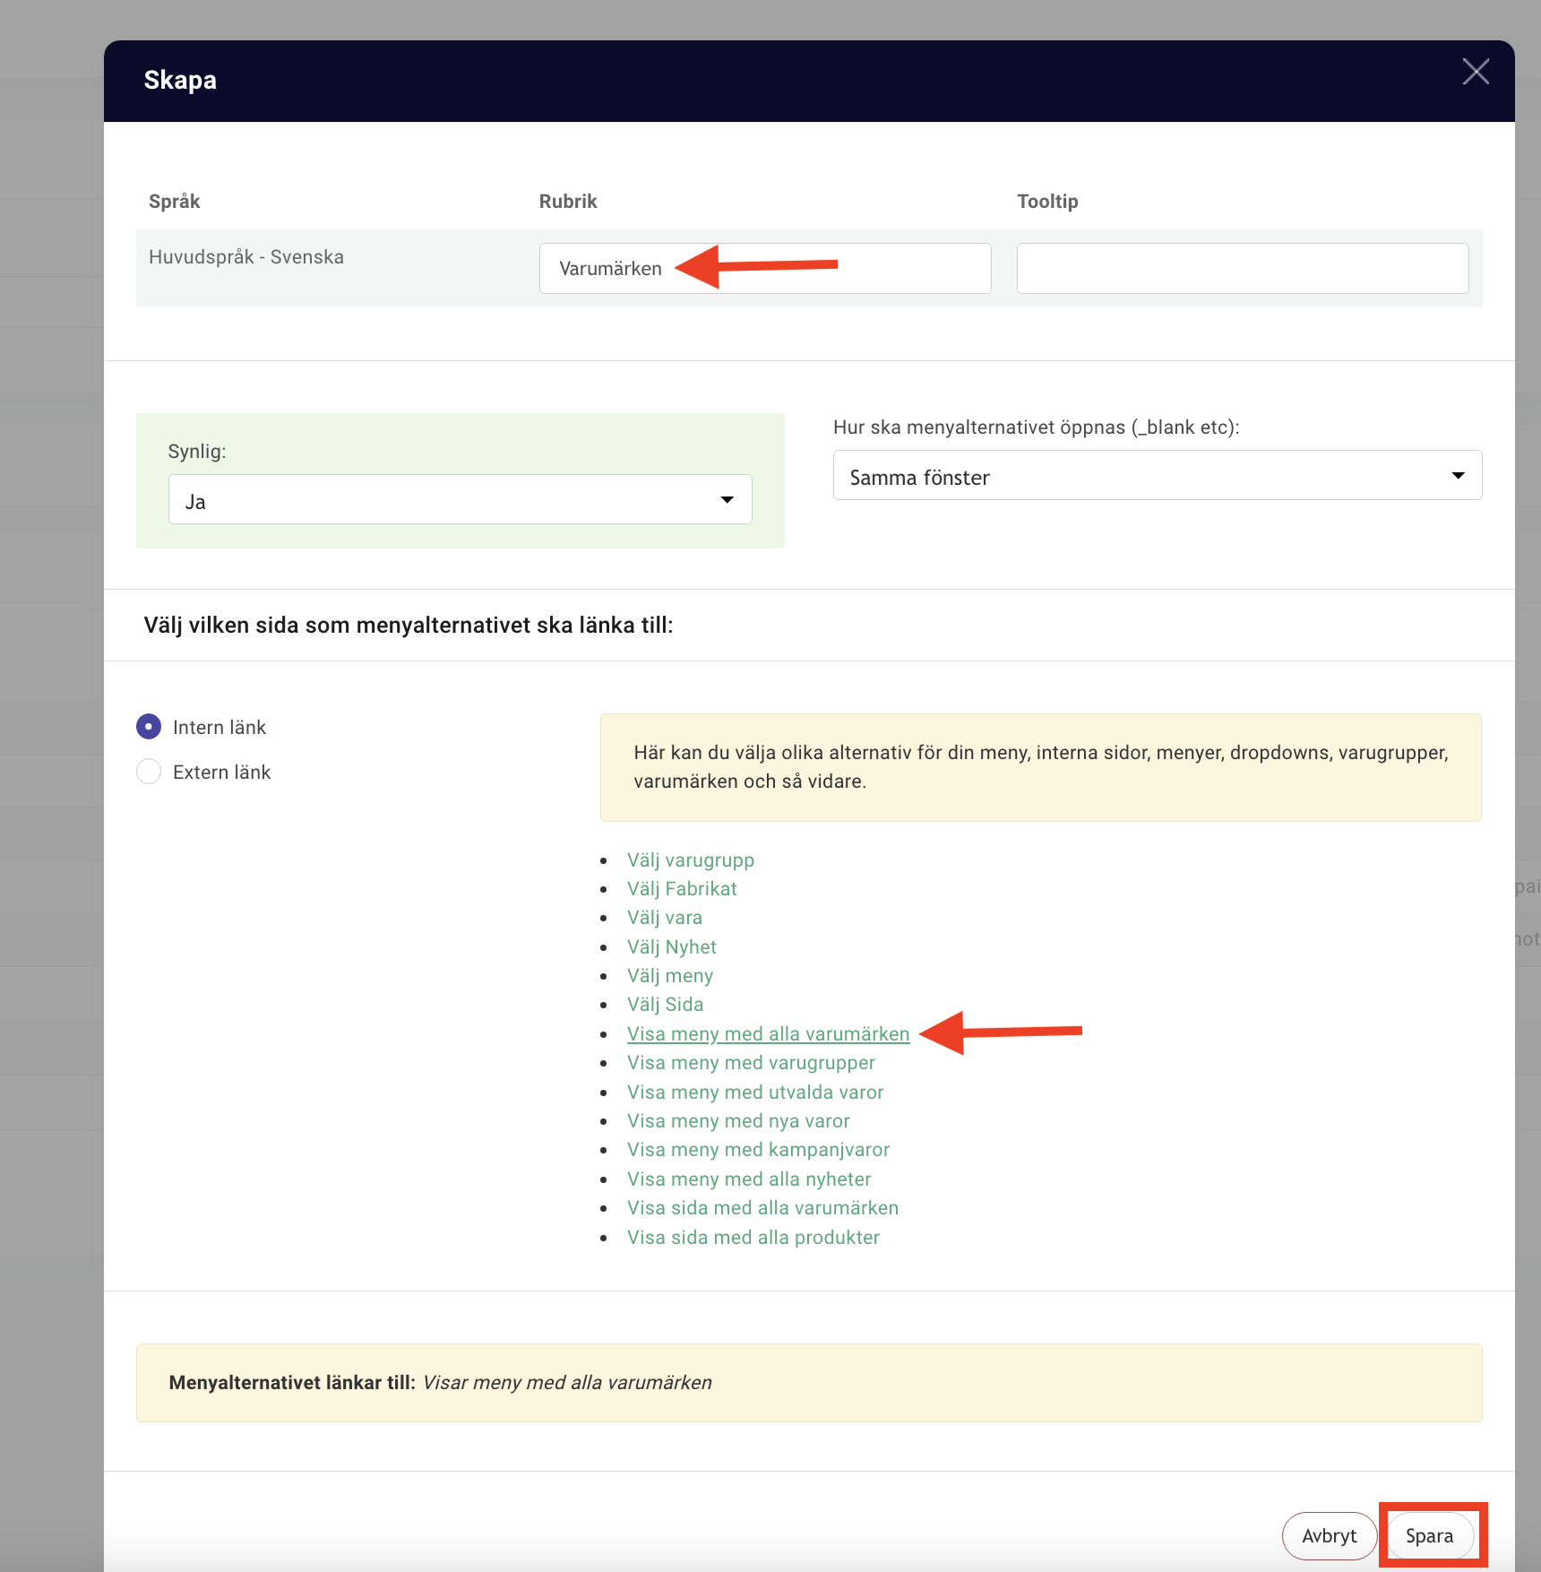Click the Välj meny link
The width and height of the screenshot is (1541, 1572).
pos(670,976)
